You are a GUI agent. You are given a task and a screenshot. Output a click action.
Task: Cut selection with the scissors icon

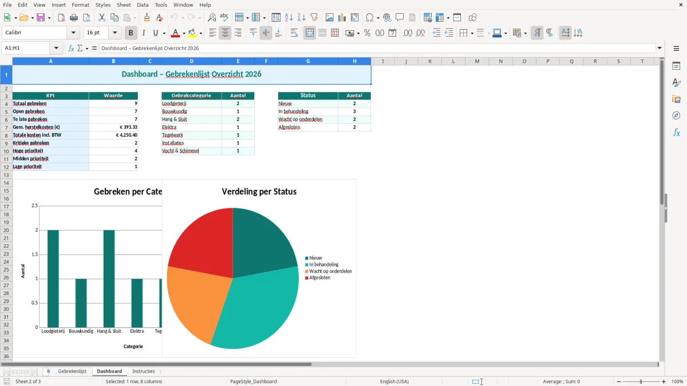(102, 18)
